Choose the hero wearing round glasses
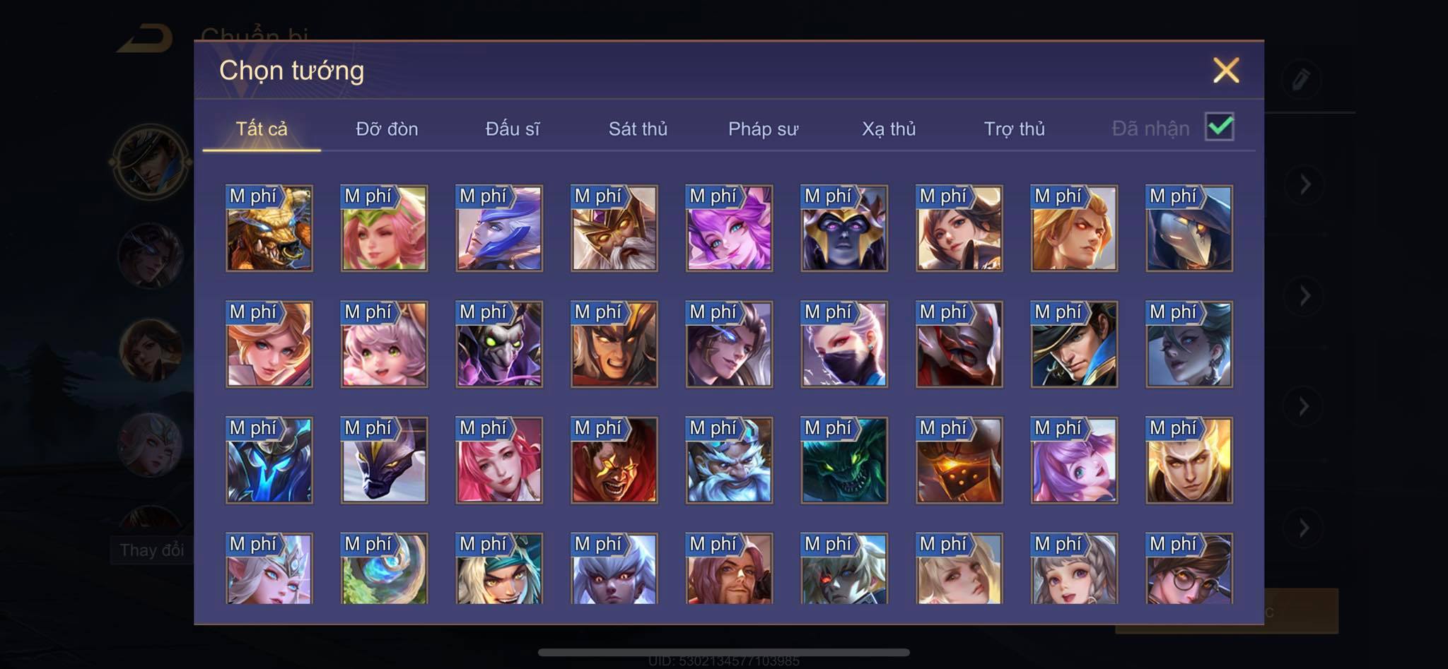Image resolution: width=1448 pixels, height=669 pixels. click(x=1189, y=569)
